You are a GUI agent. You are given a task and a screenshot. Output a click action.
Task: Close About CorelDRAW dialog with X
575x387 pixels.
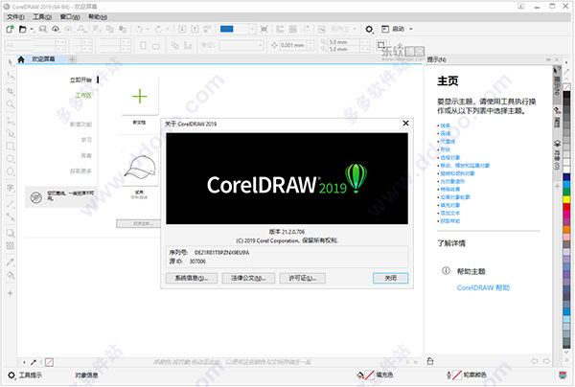405,124
